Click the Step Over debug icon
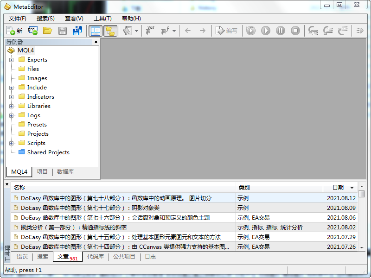 coord(328,31)
